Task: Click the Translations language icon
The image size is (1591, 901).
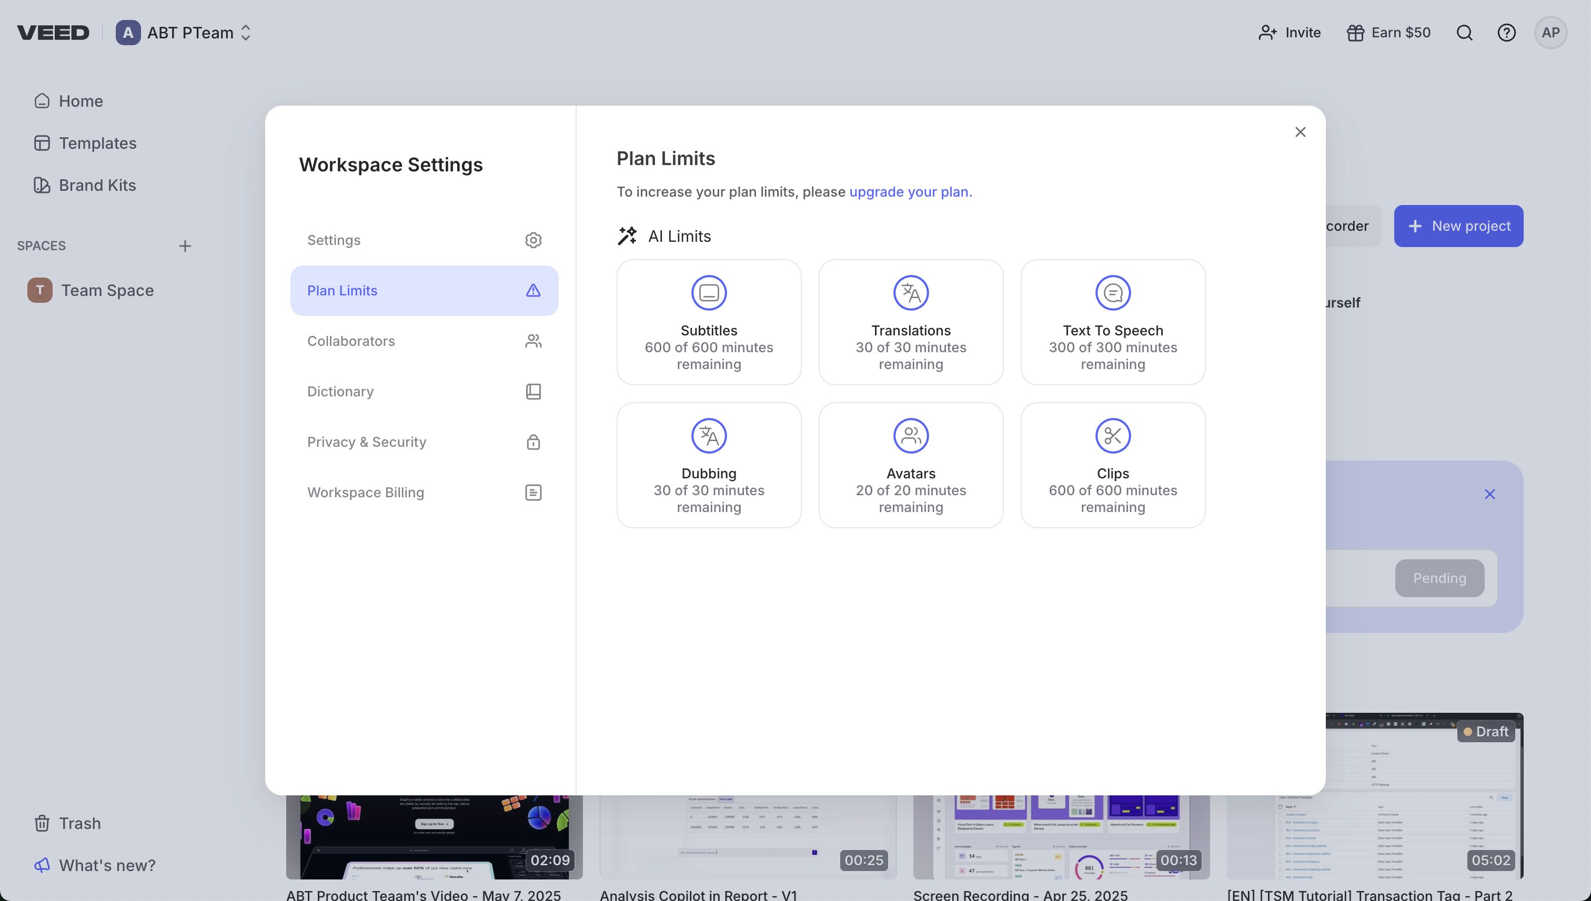Action: click(911, 293)
